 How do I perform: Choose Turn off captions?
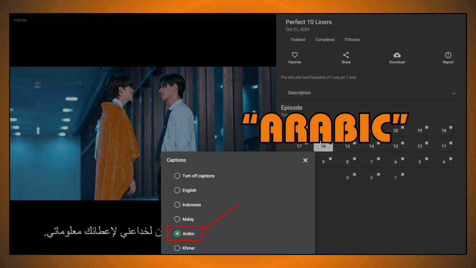(177, 176)
